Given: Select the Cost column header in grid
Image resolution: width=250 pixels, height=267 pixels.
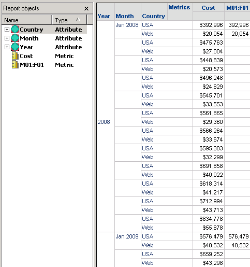Looking at the screenshot, I should [x=208, y=8].
